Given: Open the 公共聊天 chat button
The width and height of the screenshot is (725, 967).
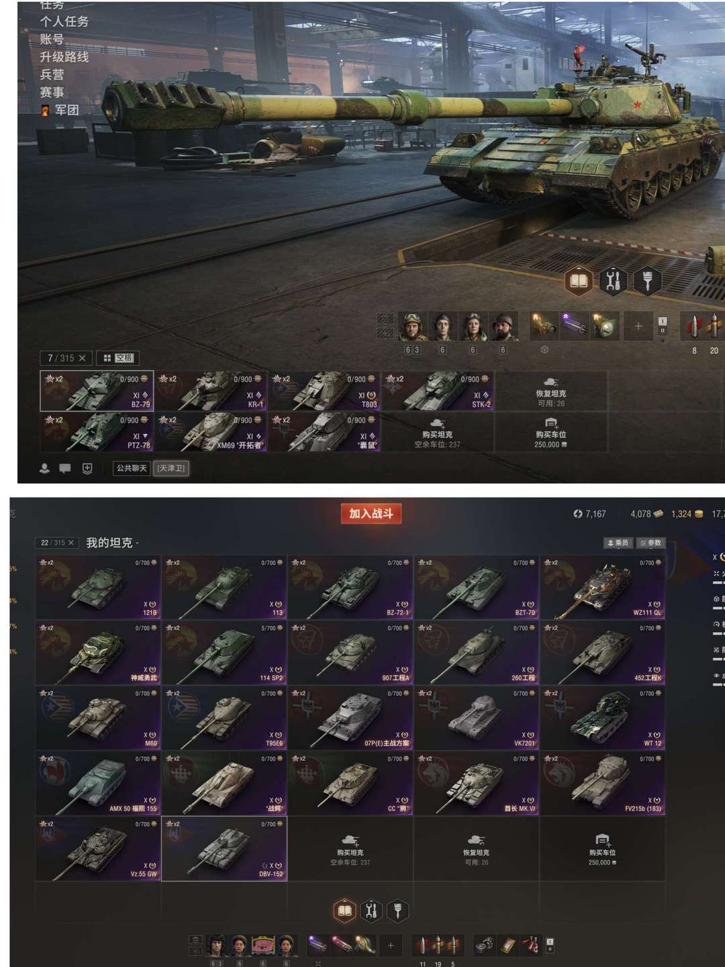Looking at the screenshot, I should [x=132, y=468].
